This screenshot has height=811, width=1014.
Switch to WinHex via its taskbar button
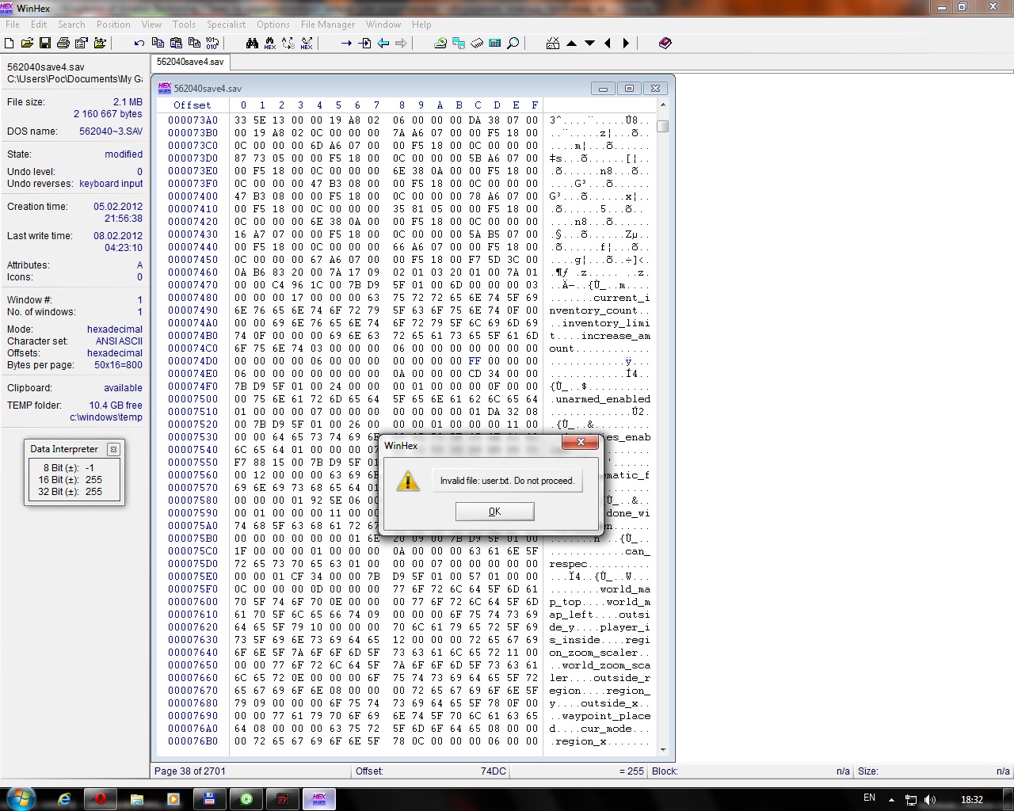[319, 799]
